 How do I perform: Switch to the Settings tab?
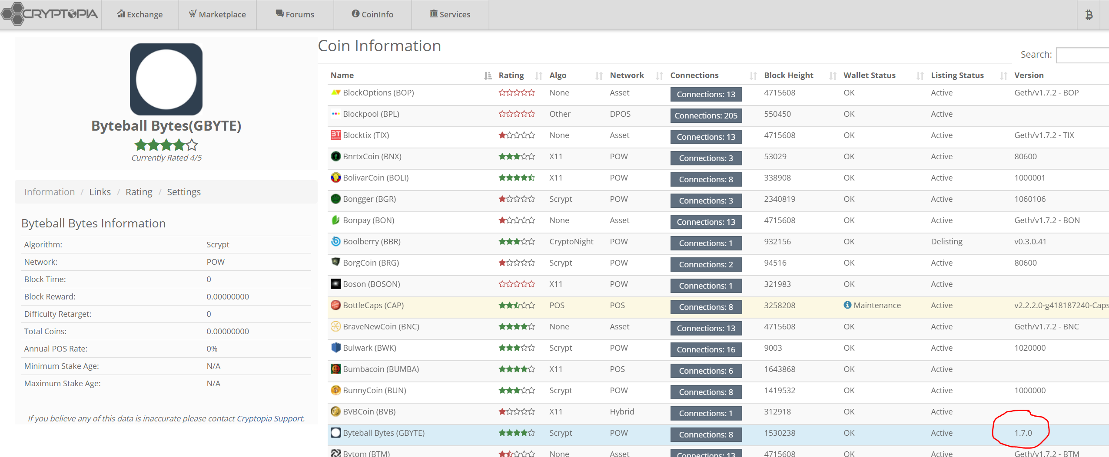click(184, 192)
